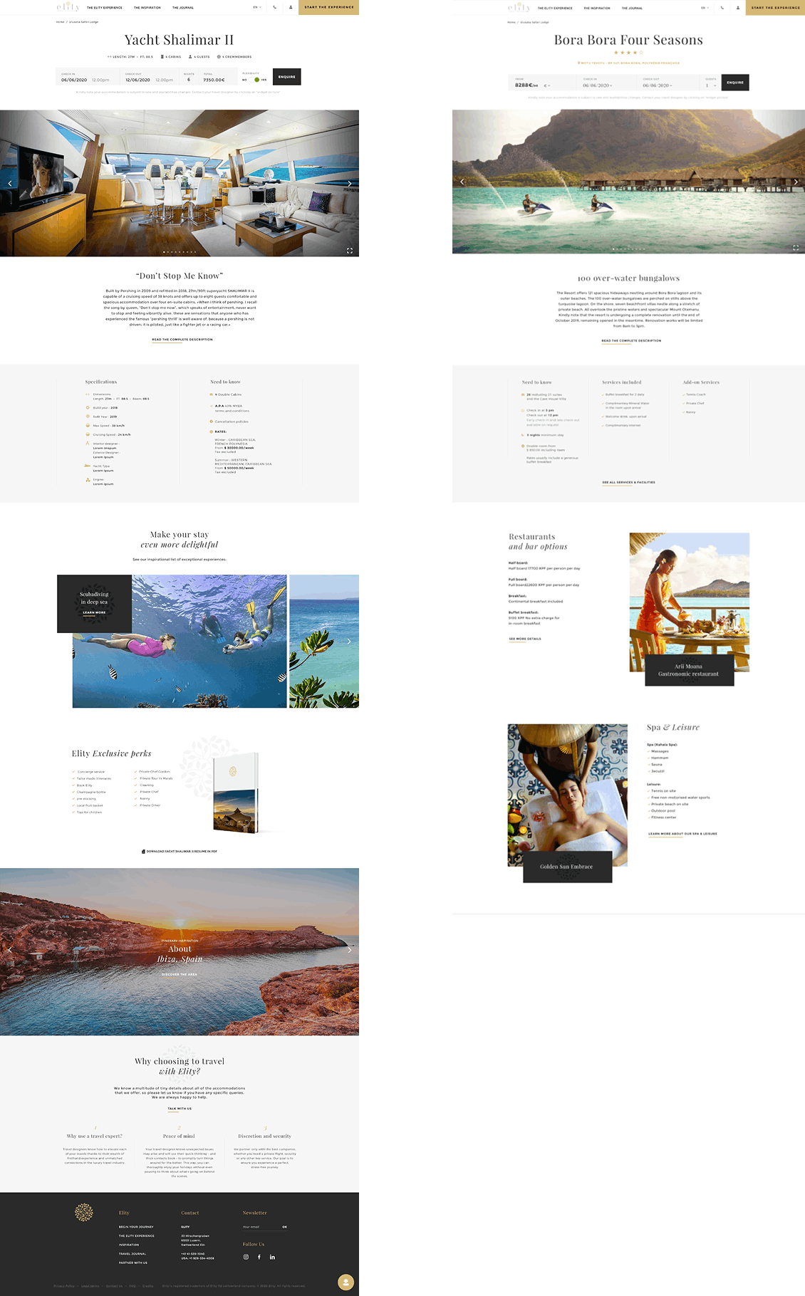This screenshot has width=805, height=1296.
Task: Click the gold Elity emblem in footer
Action: tap(84, 1213)
